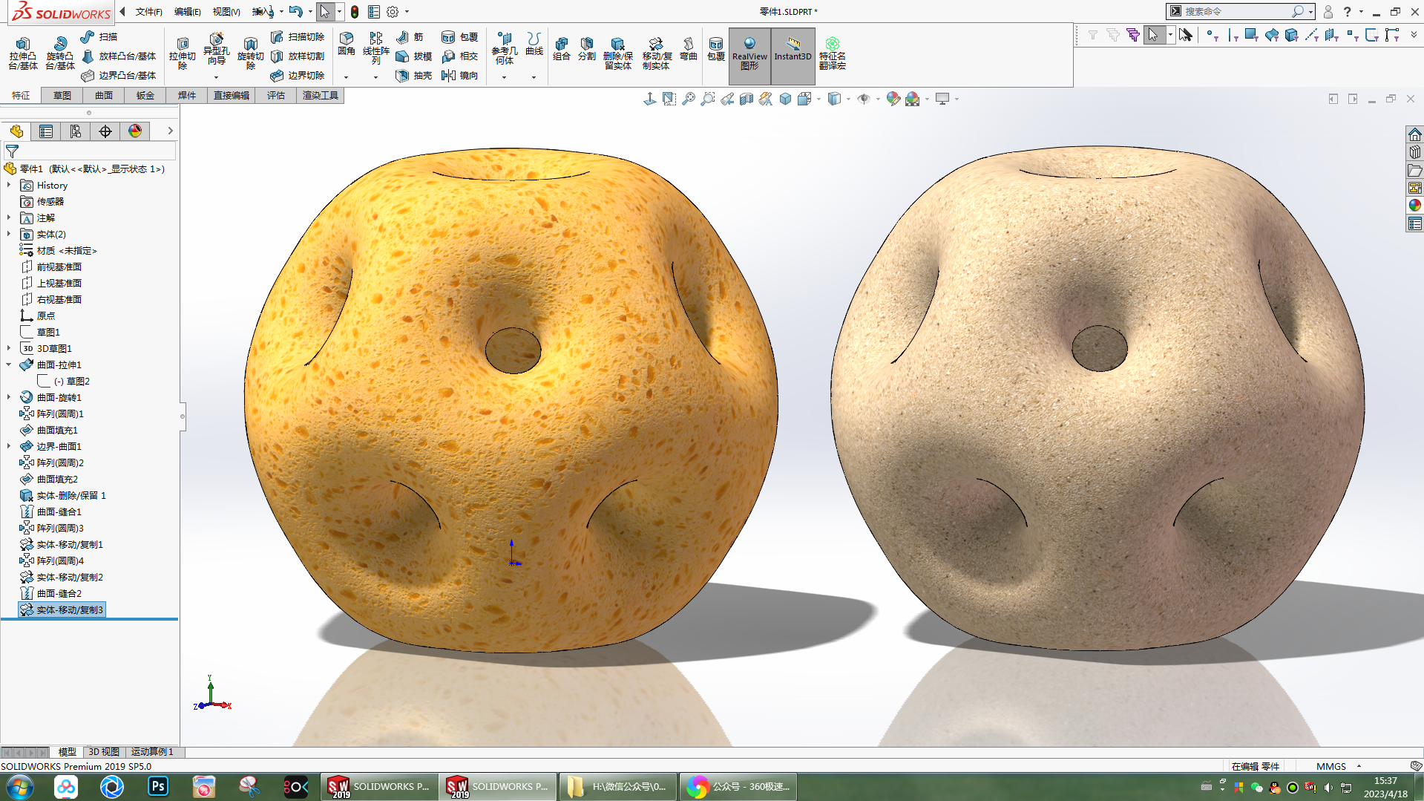Expand the History tree node

click(9, 185)
